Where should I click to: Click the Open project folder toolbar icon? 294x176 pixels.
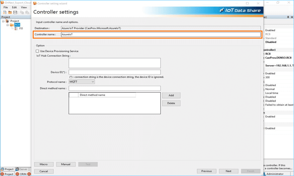[x=10, y=12]
